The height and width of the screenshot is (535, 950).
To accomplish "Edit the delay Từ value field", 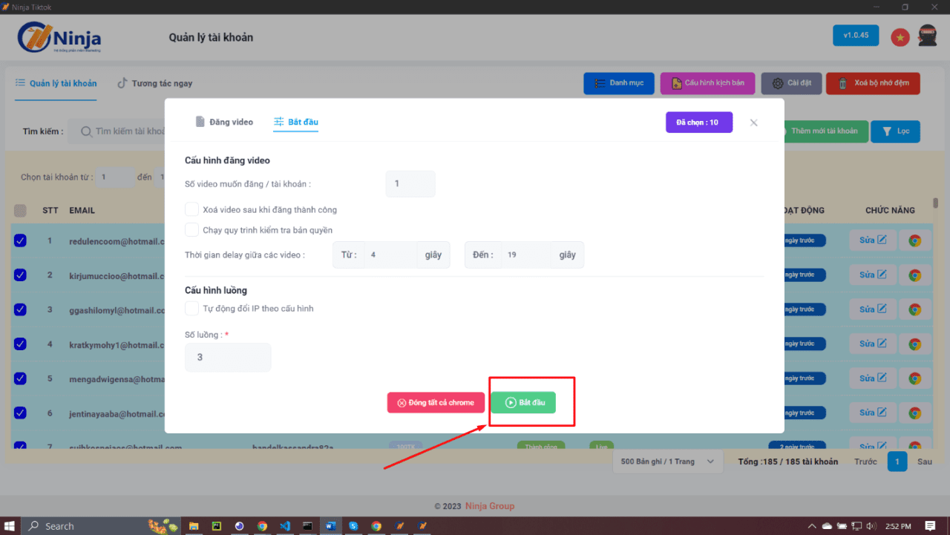I will point(390,255).
